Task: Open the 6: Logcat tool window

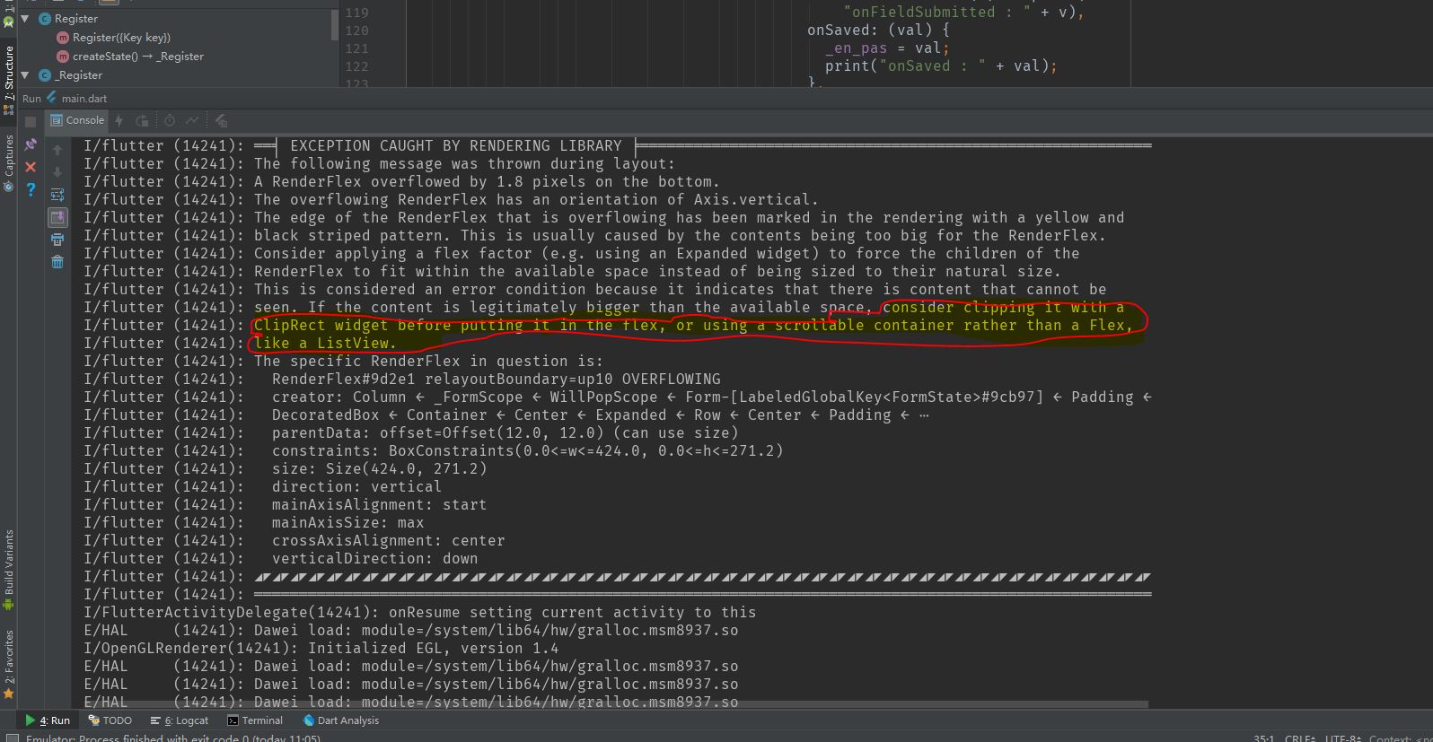Action: tap(179, 720)
